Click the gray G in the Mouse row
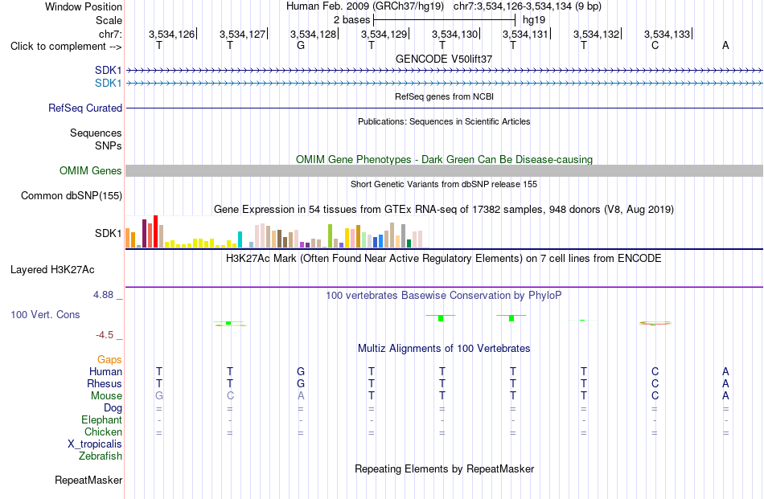The width and height of the screenshot is (764, 499). coord(159,396)
